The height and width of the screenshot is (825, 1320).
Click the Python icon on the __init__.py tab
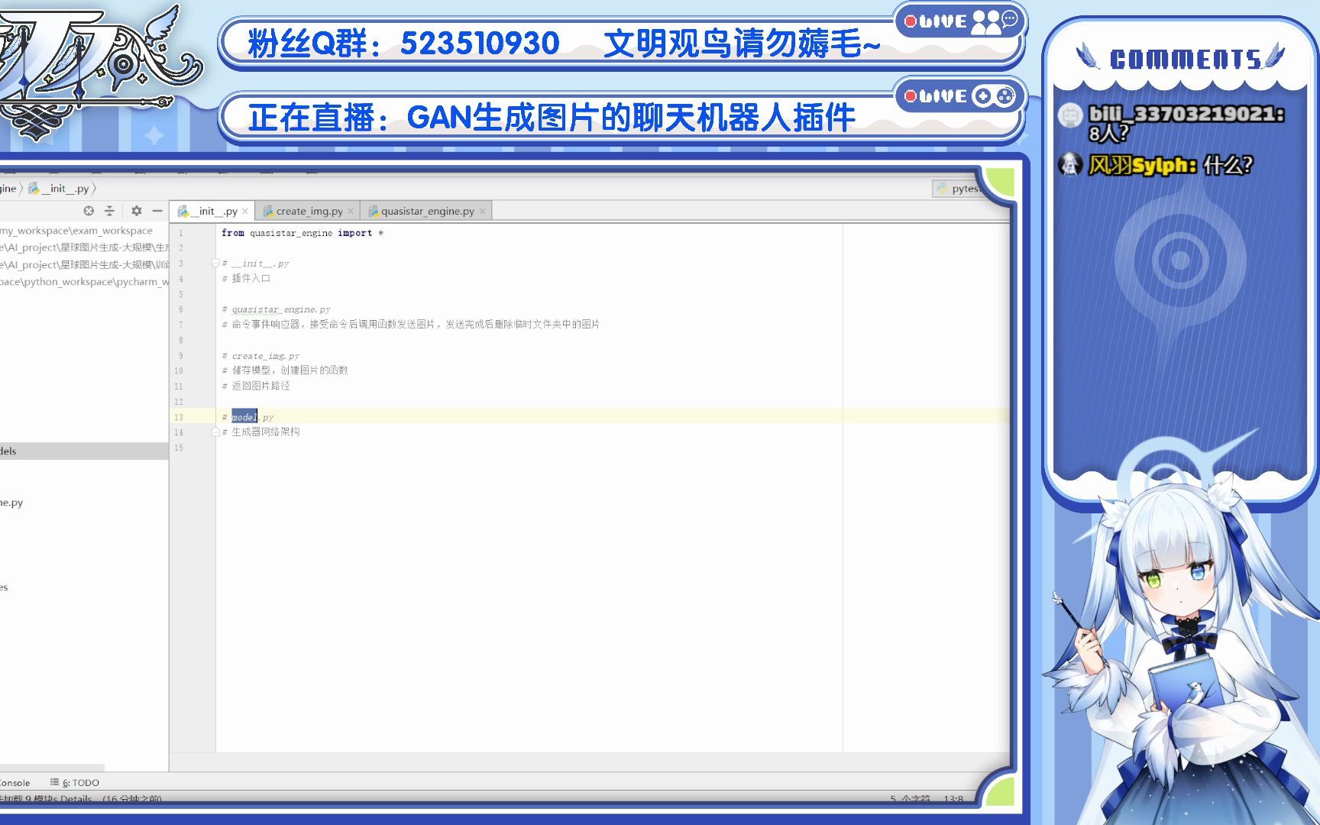pyautogui.click(x=183, y=211)
